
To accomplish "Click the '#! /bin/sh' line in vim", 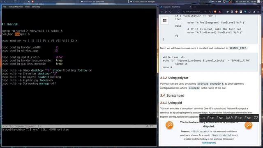I will coord(10,24).
